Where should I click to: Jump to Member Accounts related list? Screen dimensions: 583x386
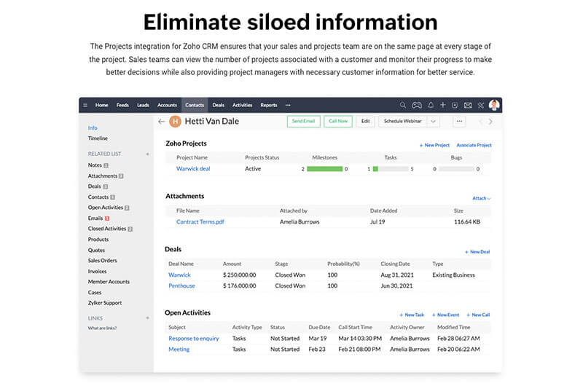coord(109,282)
